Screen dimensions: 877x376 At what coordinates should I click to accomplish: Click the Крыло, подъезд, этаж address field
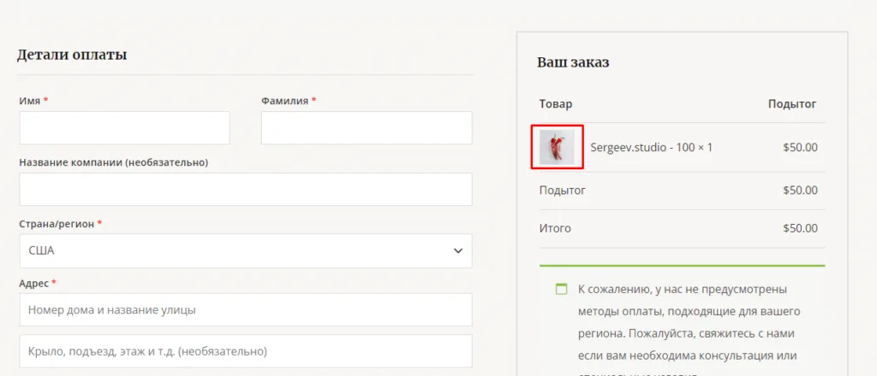[246, 351]
